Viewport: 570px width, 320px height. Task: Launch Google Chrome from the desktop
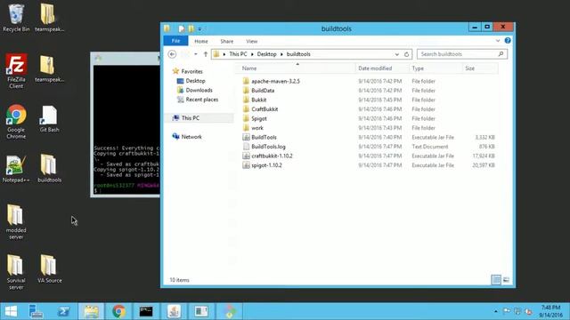click(x=16, y=122)
